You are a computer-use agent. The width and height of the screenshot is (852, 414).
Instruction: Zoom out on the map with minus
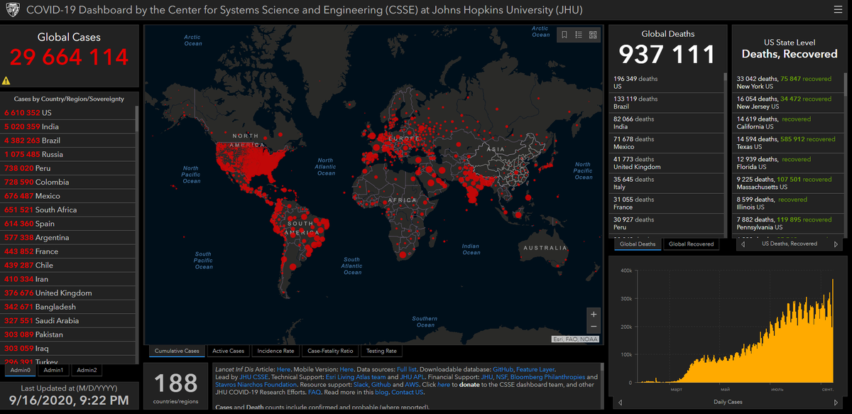(594, 327)
